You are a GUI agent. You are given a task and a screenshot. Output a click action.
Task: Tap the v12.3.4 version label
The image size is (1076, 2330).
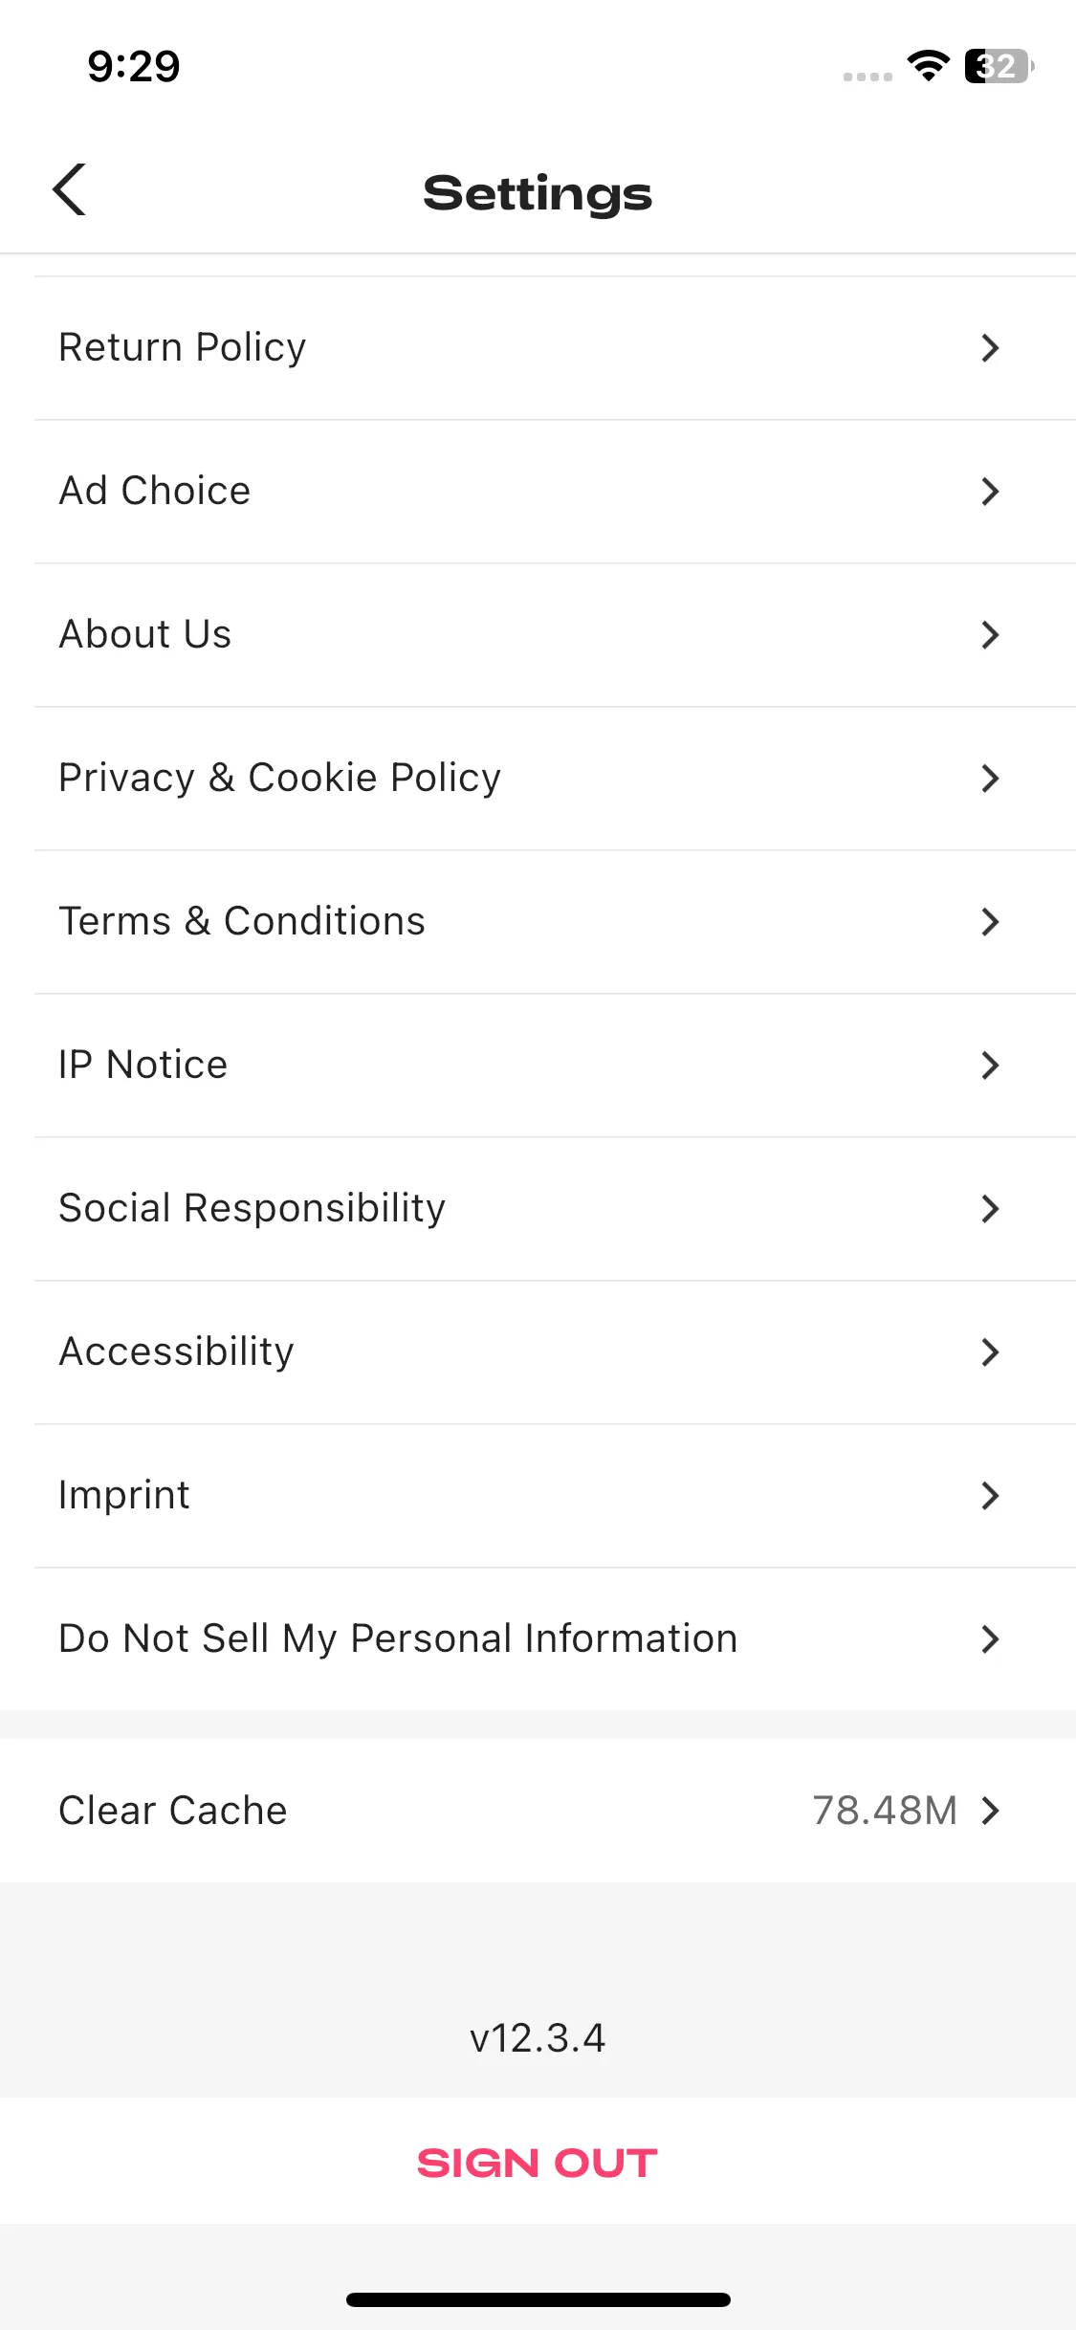[538, 2038]
